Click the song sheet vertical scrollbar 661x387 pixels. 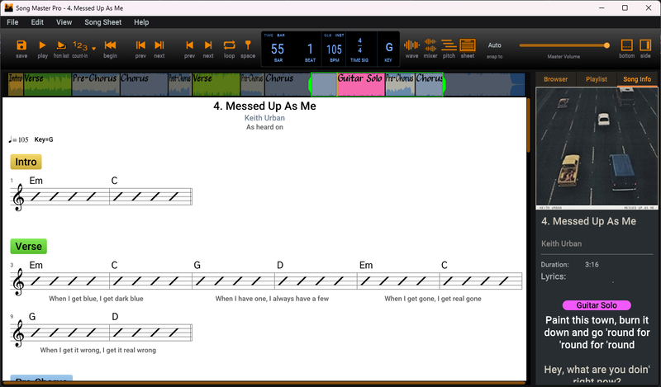click(528, 126)
